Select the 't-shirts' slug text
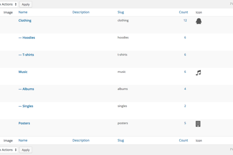Viewport: 233px width, 155px height. pyautogui.click(x=122, y=55)
